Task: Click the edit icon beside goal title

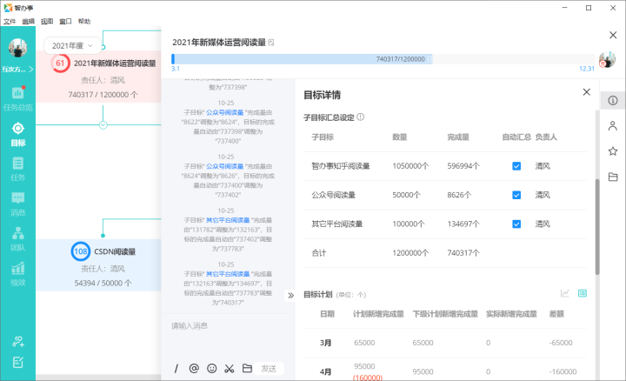Action: point(271,43)
